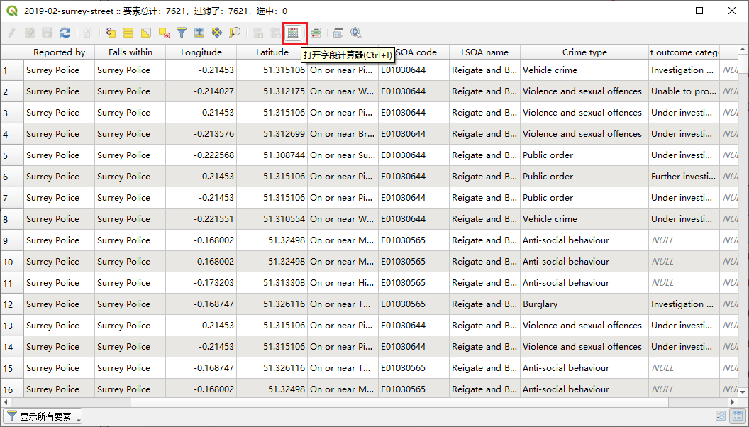
Task: Switch to table view
Action: (x=738, y=416)
